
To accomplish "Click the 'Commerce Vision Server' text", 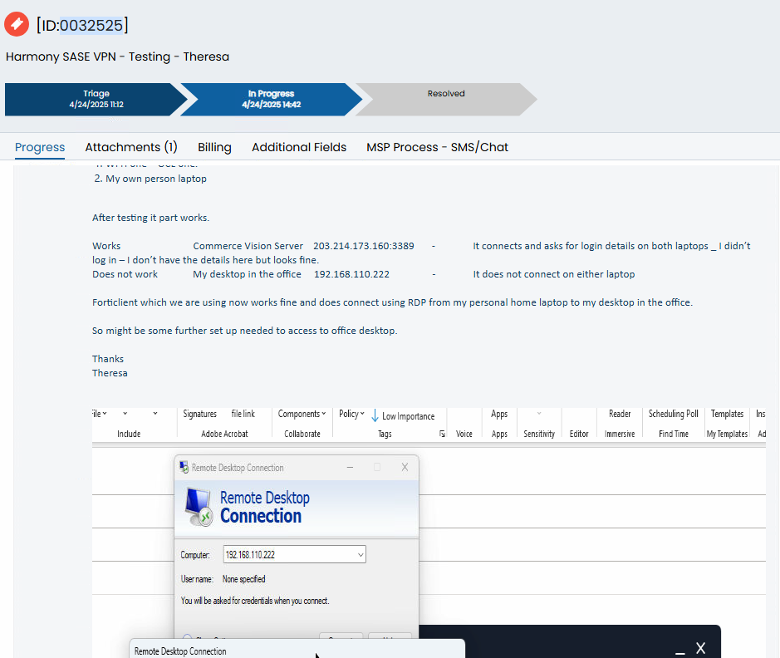I will (248, 246).
